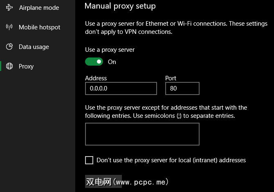274x192 pixels.
Task: Click the Mobile hotspot signal icon
Action: pyautogui.click(x=9, y=27)
